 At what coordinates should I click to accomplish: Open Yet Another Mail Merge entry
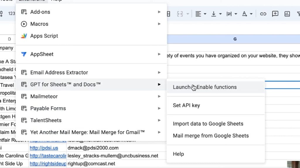(91, 132)
